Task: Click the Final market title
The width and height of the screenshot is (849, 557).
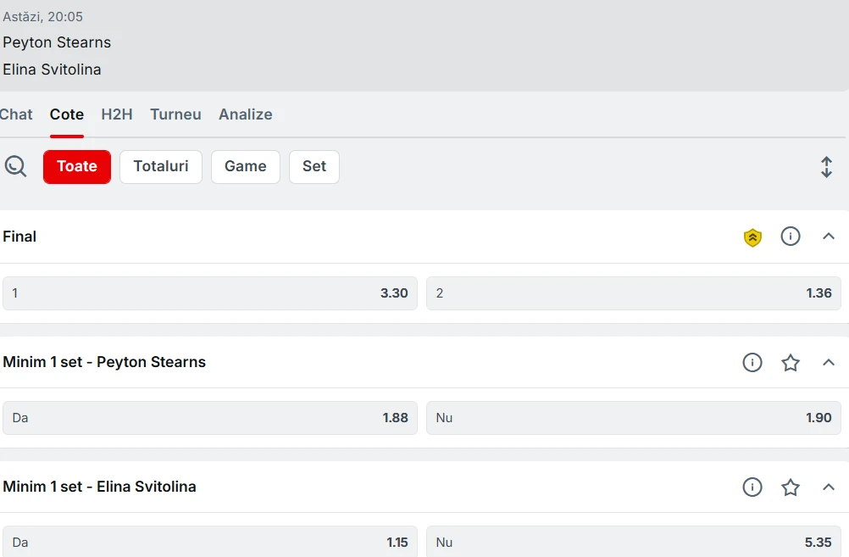Action: point(19,237)
